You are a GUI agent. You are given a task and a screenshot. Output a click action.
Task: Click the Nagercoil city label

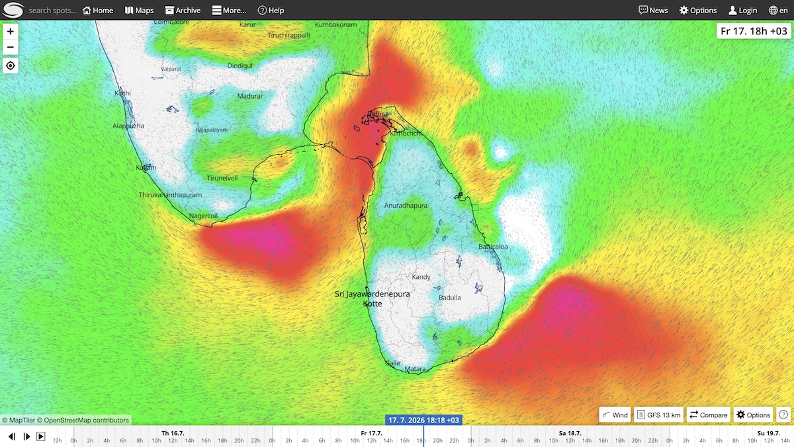coord(204,216)
